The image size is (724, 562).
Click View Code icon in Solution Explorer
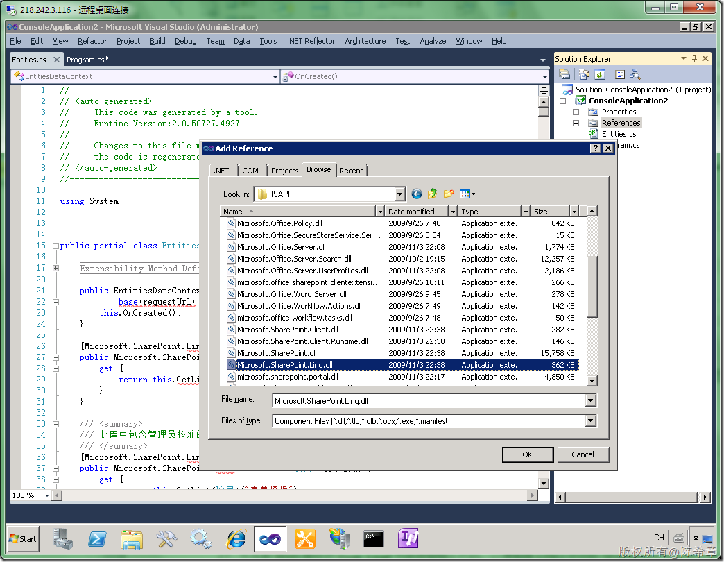coord(620,74)
